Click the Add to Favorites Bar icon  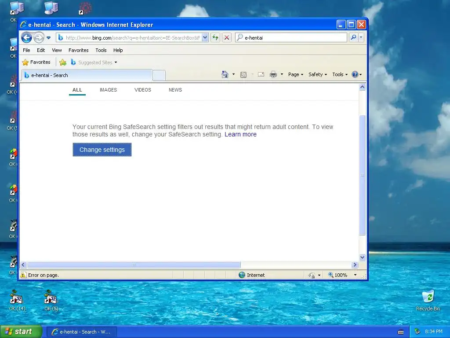coord(62,62)
